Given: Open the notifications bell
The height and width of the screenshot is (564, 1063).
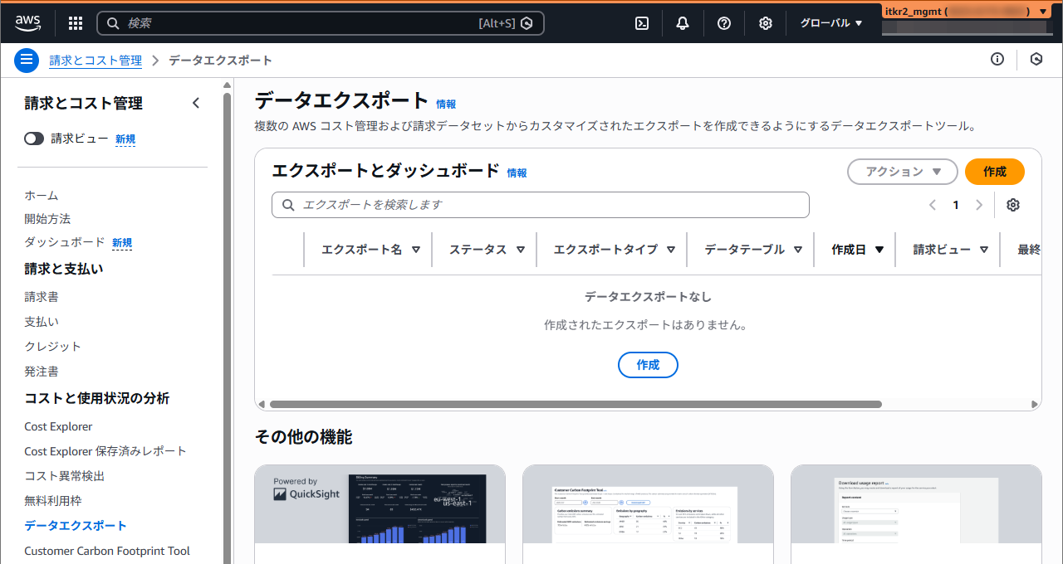Looking at the screenshot, I should [683, 23].
